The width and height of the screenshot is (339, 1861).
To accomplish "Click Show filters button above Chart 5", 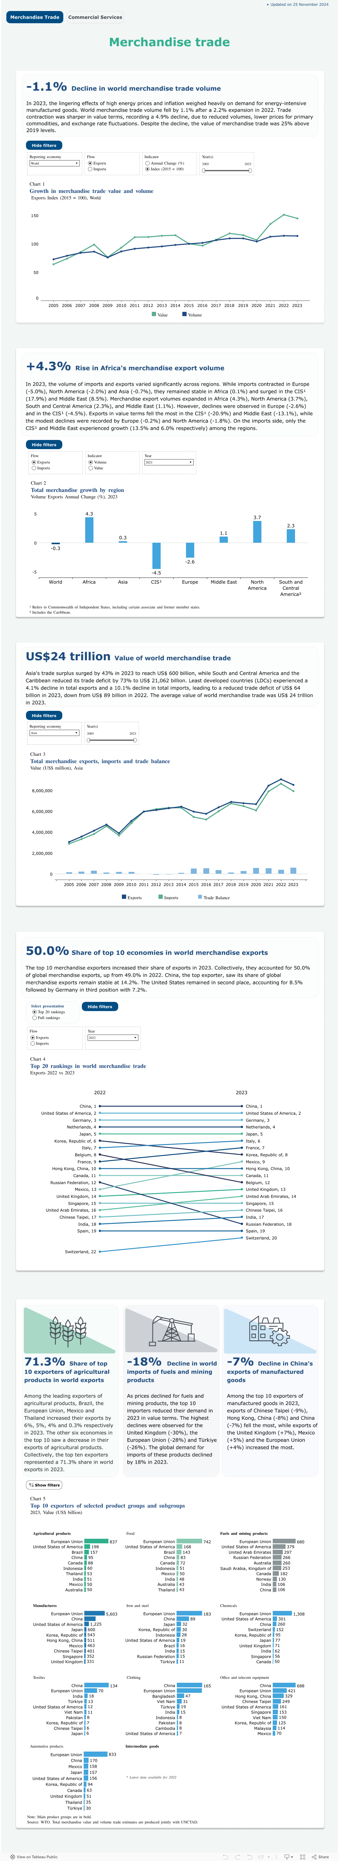I will tap(44, 1485).
